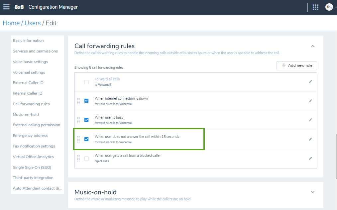Screen dimensions: 337x210
Task: Click the RS user avatar
Action: 329,7
